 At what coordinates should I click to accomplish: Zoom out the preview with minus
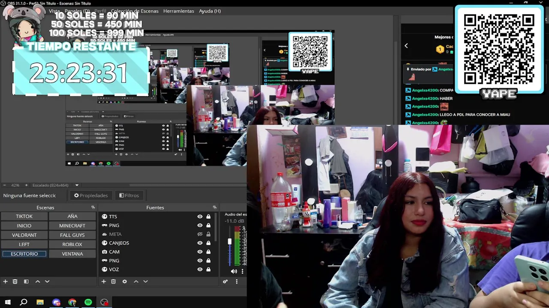point(4,185)
